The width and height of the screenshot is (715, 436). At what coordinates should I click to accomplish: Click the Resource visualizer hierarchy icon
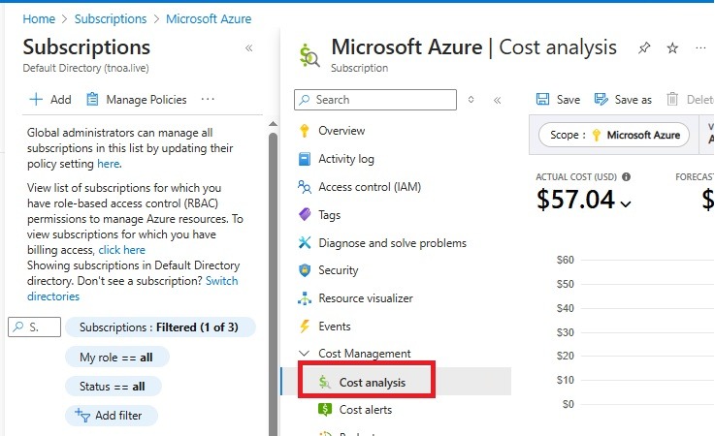pyautogui.click(x=305, y=298)
